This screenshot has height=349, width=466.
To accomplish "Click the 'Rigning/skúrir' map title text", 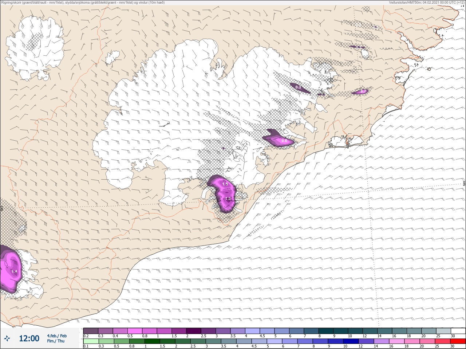I will tap(83, 2).
